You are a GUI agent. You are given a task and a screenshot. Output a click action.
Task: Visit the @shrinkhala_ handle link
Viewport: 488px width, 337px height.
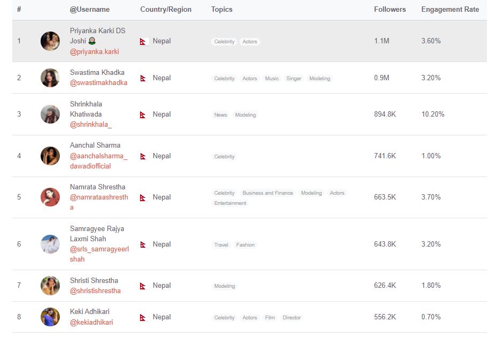[x=91, y=125]
